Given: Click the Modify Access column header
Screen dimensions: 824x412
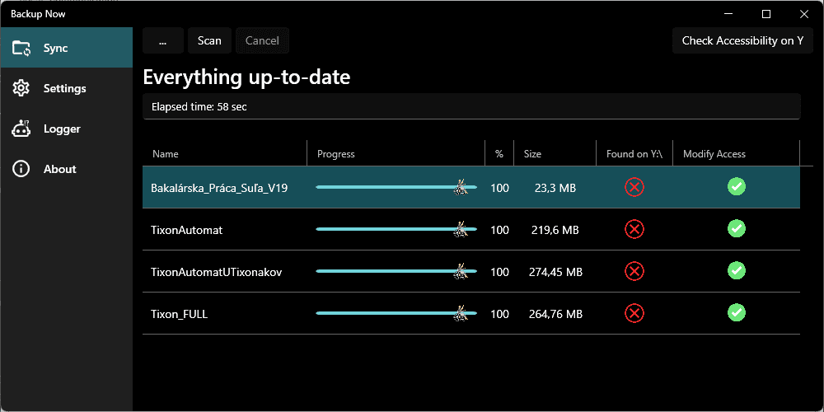Looking at the screenshot, I should pos(714,154).
